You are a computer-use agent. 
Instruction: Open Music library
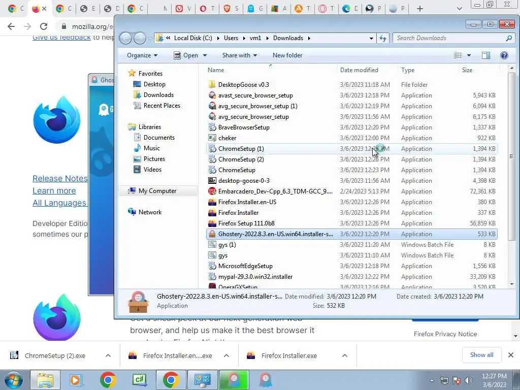(x=151, y=148)
